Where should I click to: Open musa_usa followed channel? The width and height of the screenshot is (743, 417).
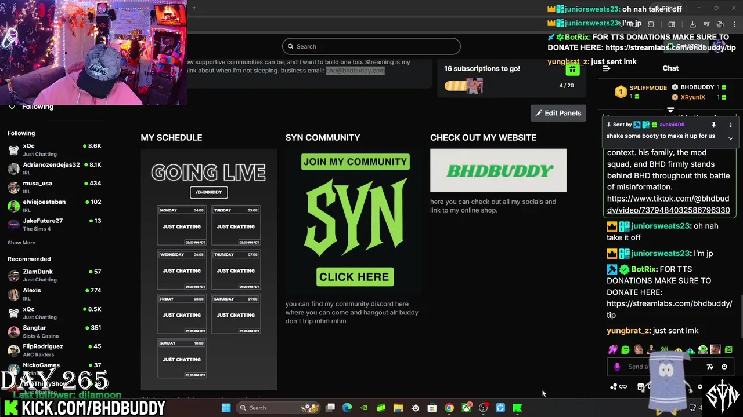pos(55,186)
